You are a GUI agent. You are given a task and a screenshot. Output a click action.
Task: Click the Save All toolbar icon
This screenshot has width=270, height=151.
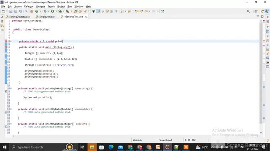pos(15,11)
